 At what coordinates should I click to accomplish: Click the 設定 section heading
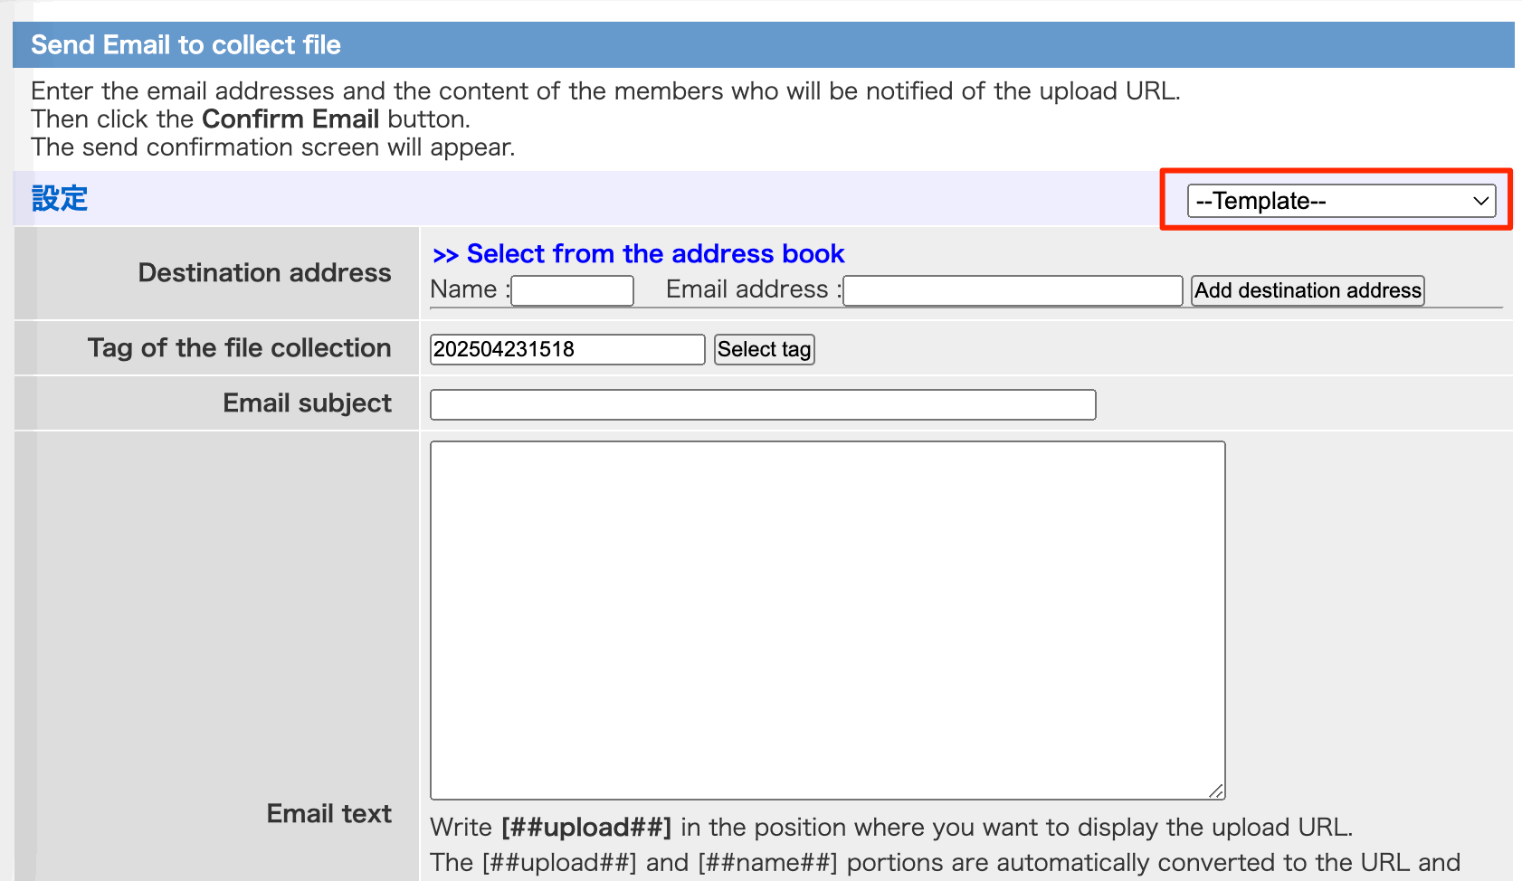click(60, 199)
